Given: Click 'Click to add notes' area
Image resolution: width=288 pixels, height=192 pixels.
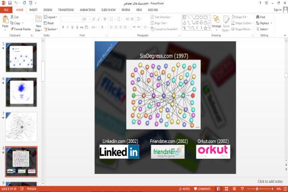Looking at the screenshot, I should 270,181.
